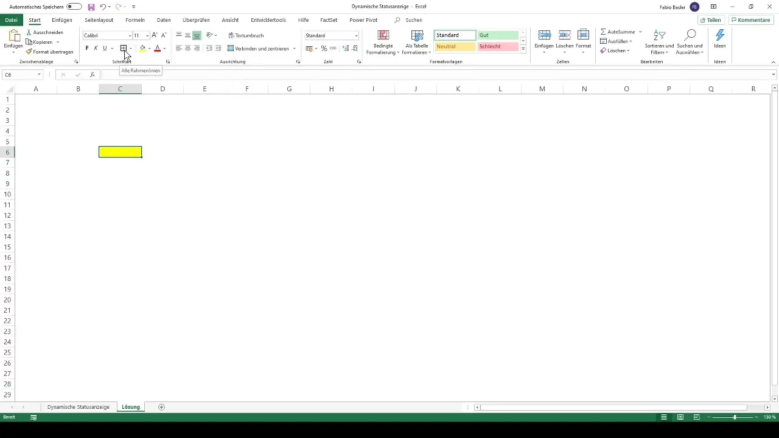Open the Calibri font name dropdown

point(130,36)
